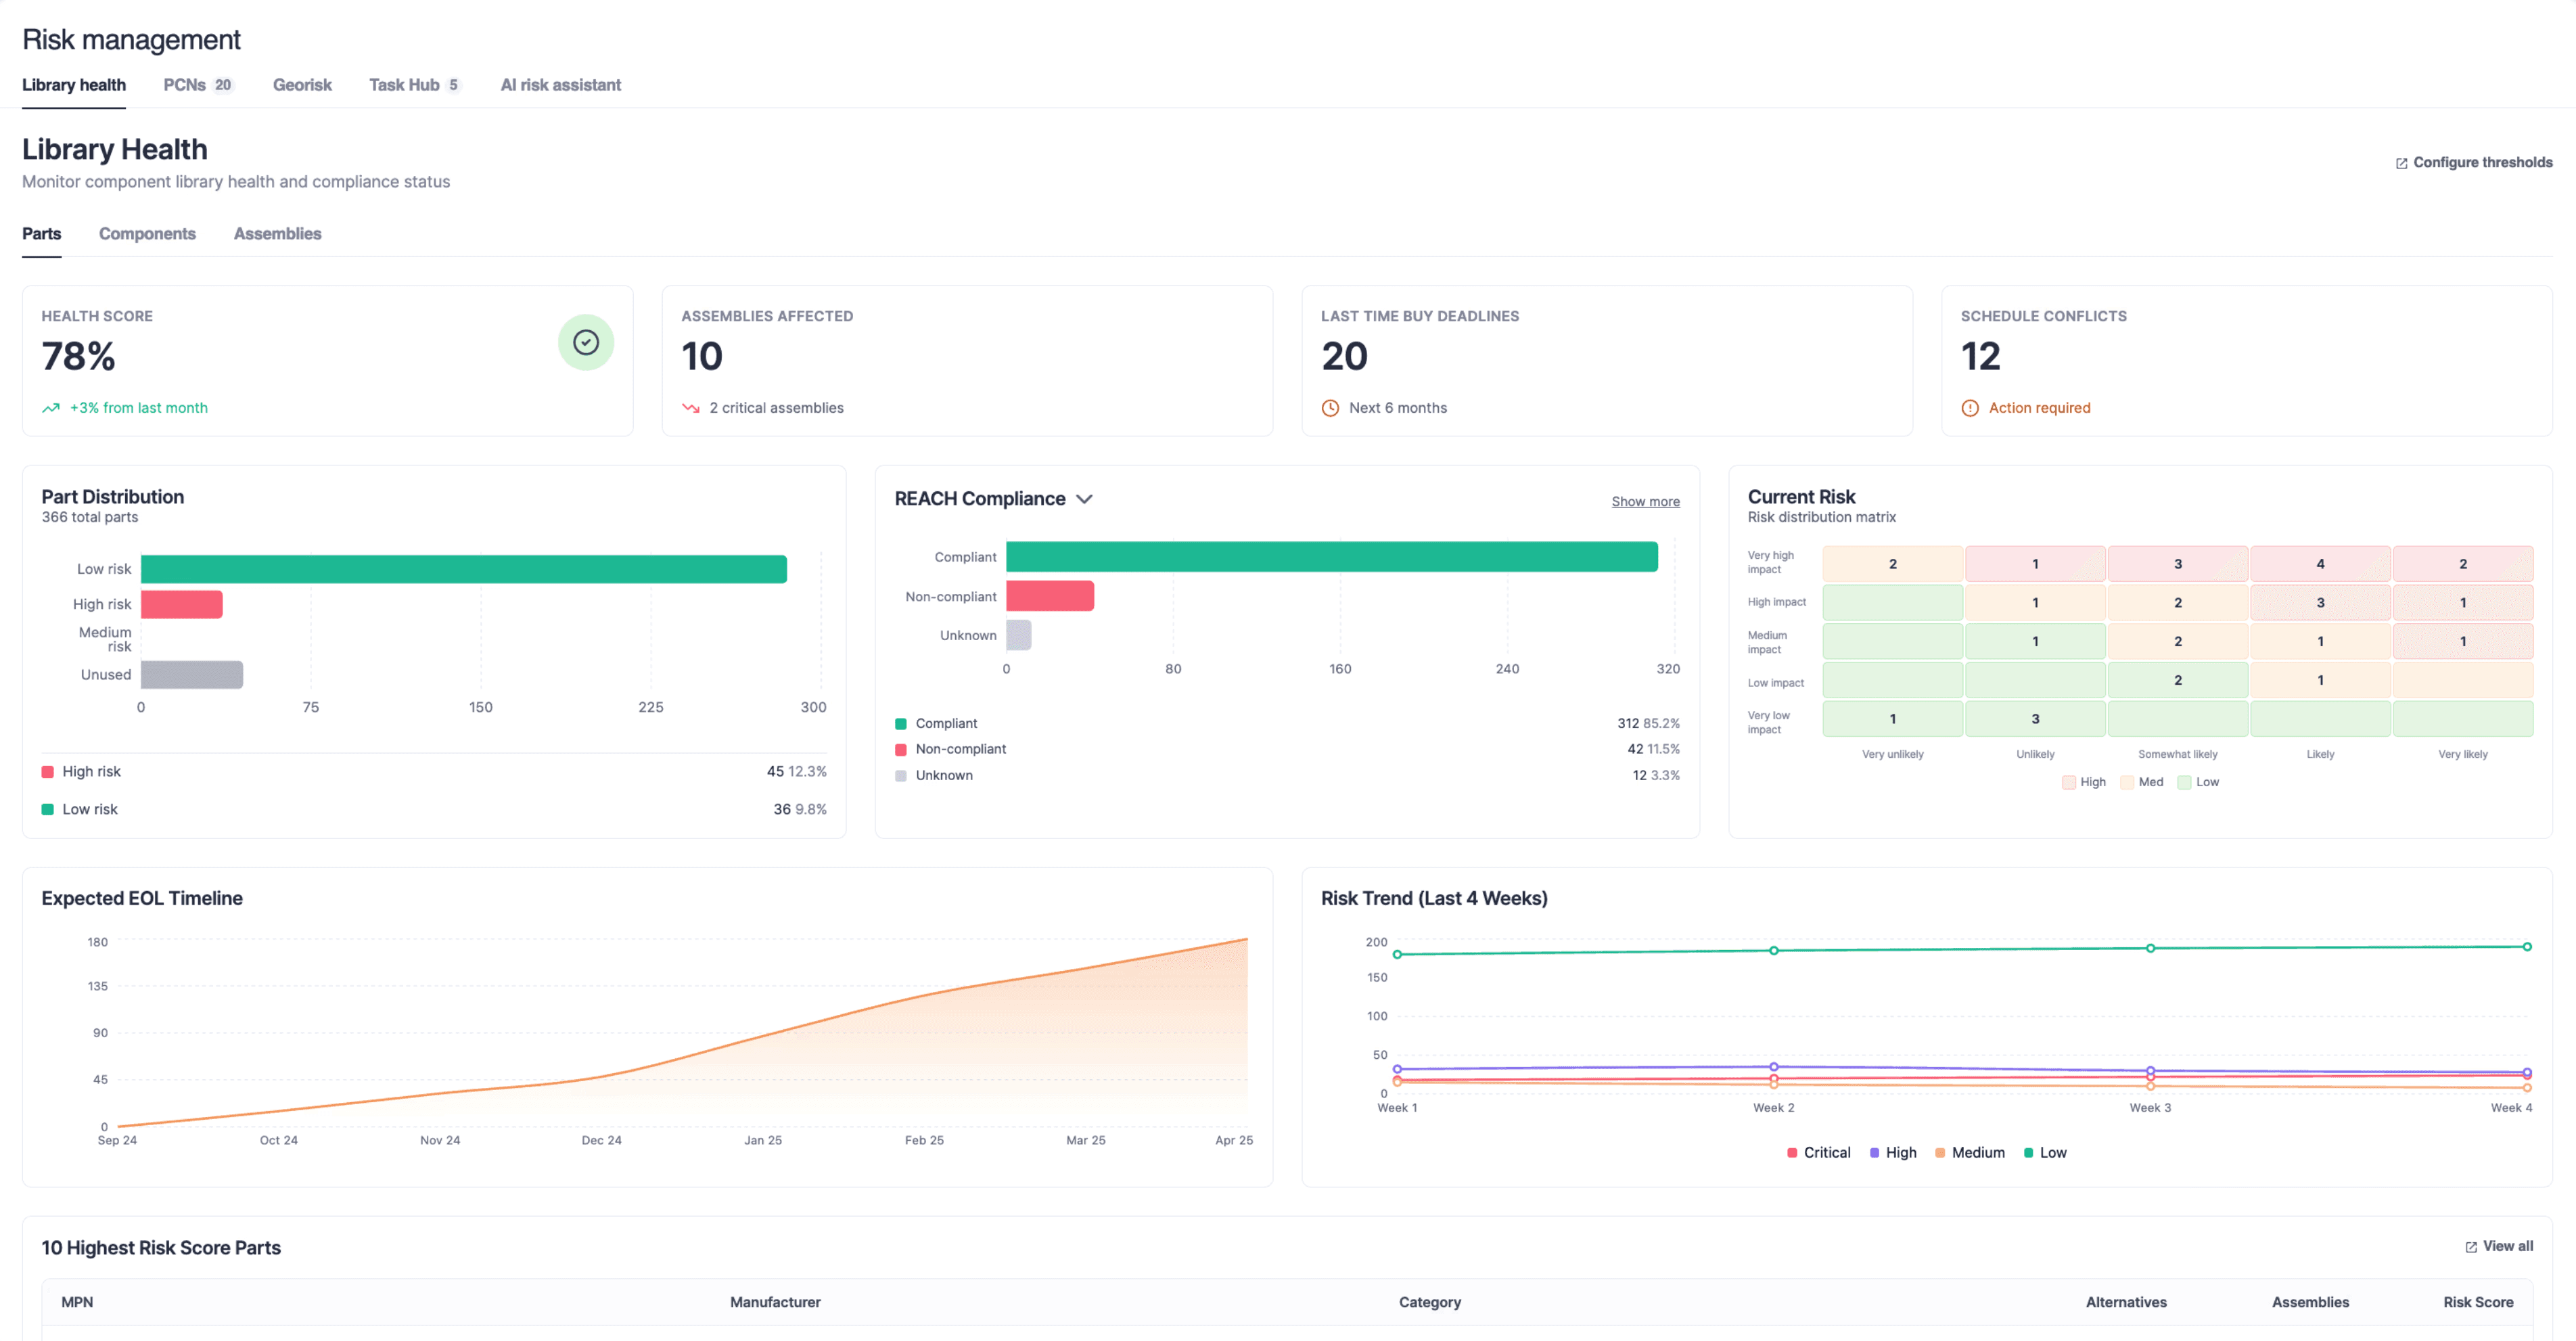Image resolution: width=2576 pixels, height=1341 pixels.
Task: Click the health score checkmark icon
Action: 585,343
